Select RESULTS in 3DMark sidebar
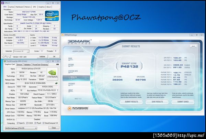 click(x=76, y=78)
